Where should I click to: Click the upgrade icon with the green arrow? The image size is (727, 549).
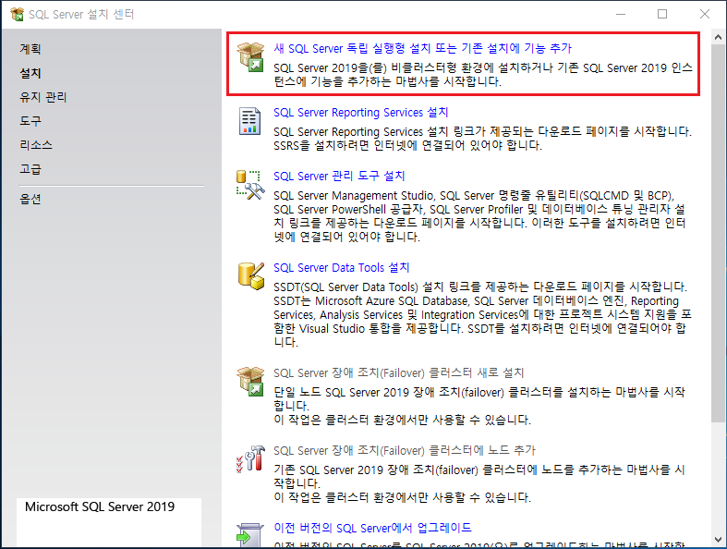pos(249,535)
